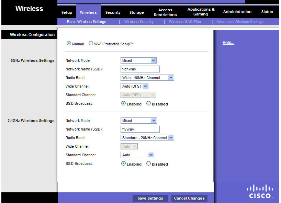The width and height of the screenshot is (281, 203).
Task: Open the 2.4GHz Network Mode dropdown
Action: click(x=139, y=121)
